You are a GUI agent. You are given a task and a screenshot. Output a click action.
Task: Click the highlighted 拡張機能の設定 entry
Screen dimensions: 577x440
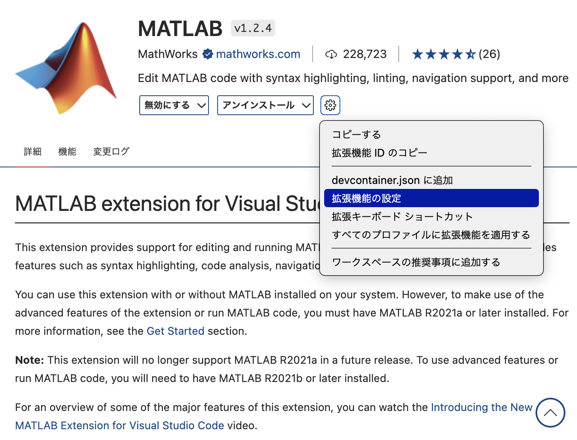pos(366,198)
